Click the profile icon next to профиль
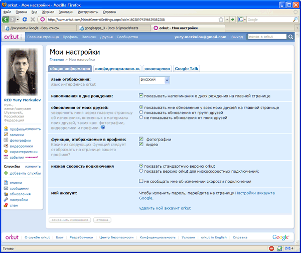Viewport: 301px width, 253px height. click(x=6, y=129)
